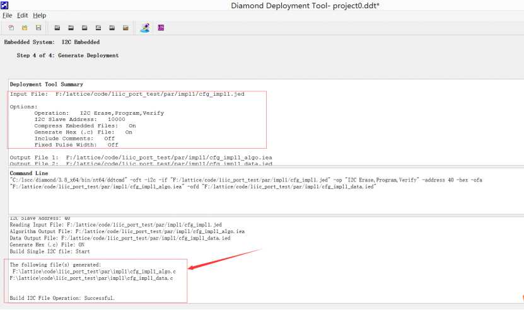Click the ddtcmd command line text
The height and width of the screenshot is (310, 524).
pyautogui.click(x=246, y=183)
